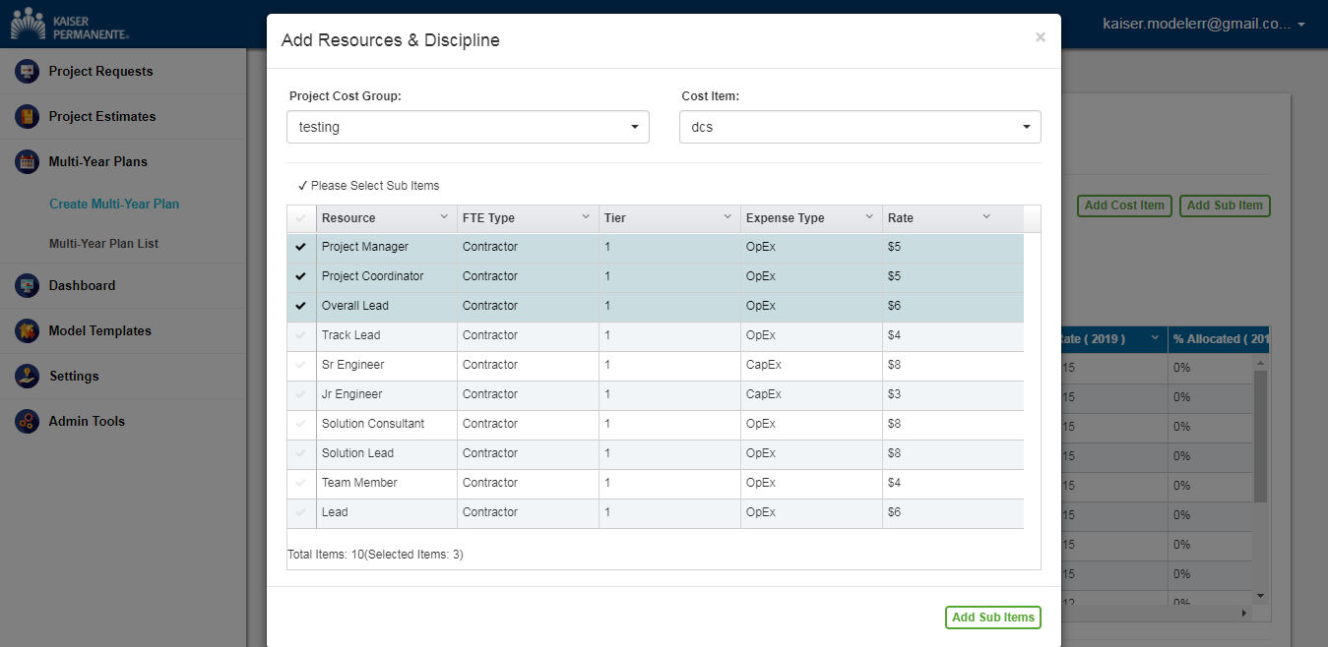Toggle the select-all checkbox in table header
Screen dimensions: 1328x647
pos(301,218)
